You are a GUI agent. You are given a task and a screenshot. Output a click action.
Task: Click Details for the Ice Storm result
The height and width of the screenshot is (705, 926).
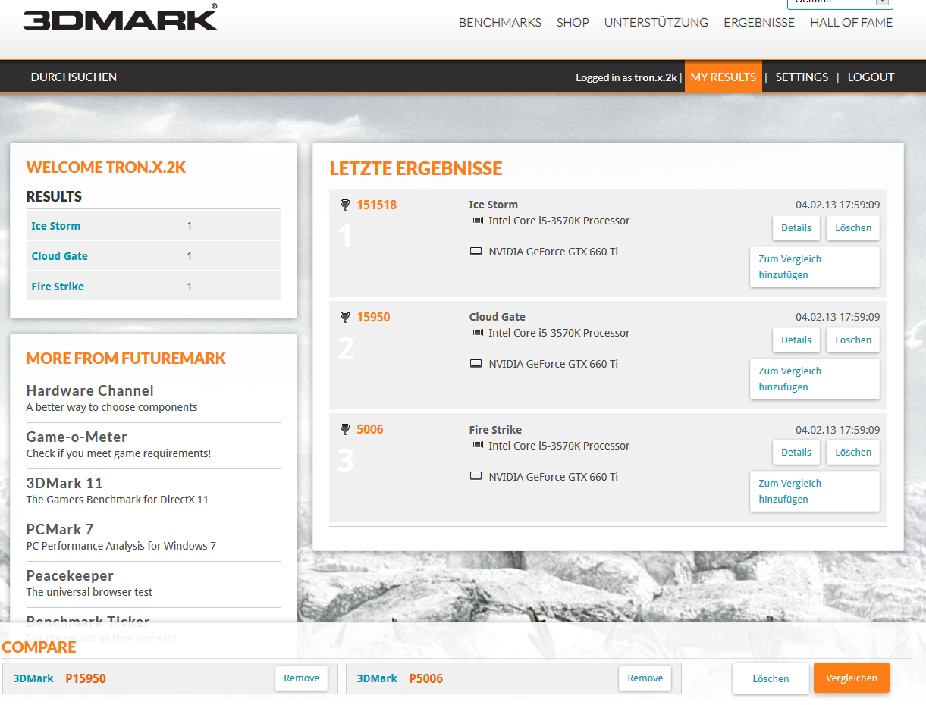point(796,227)
